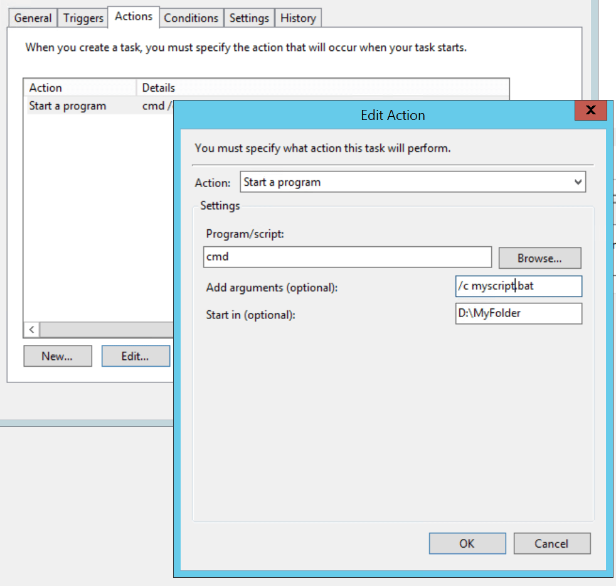View the History tab
This screenshot has width=616, height=586.
click(298, 18)
